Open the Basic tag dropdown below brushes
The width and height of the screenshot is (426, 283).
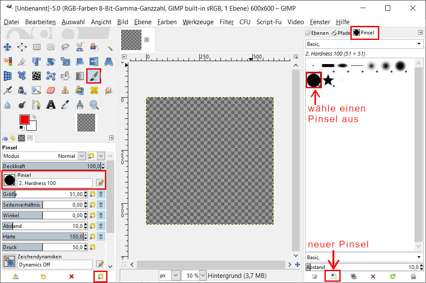coord(364,257)
